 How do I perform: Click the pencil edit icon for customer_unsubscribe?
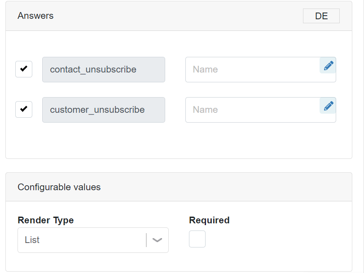pos(328,106)
